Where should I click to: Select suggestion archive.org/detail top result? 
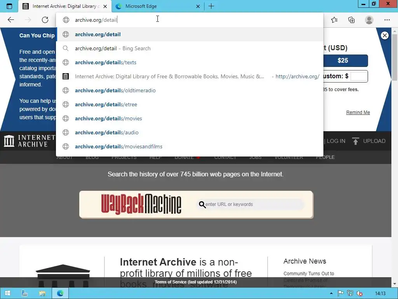click(190, 34)
